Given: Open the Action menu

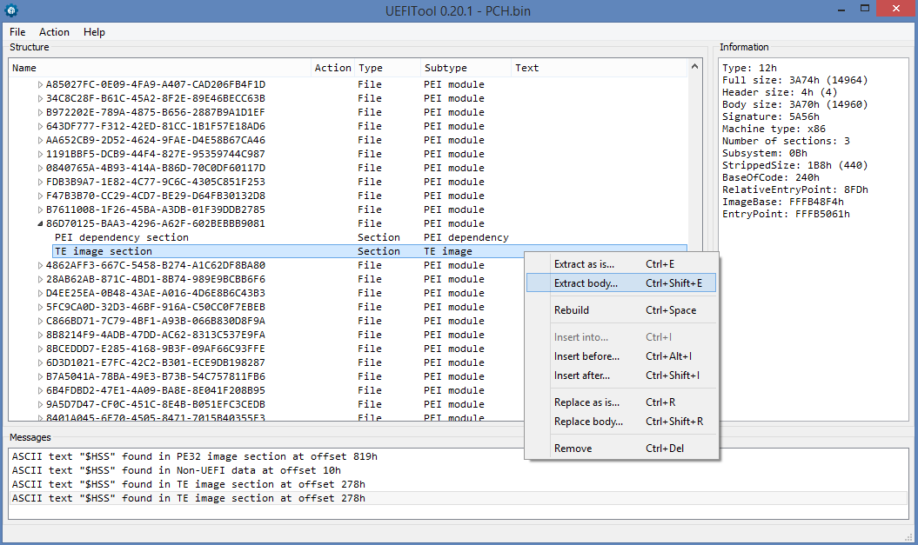Looking at the screenshot, I should pyautogui.click(x=54, y=32).
